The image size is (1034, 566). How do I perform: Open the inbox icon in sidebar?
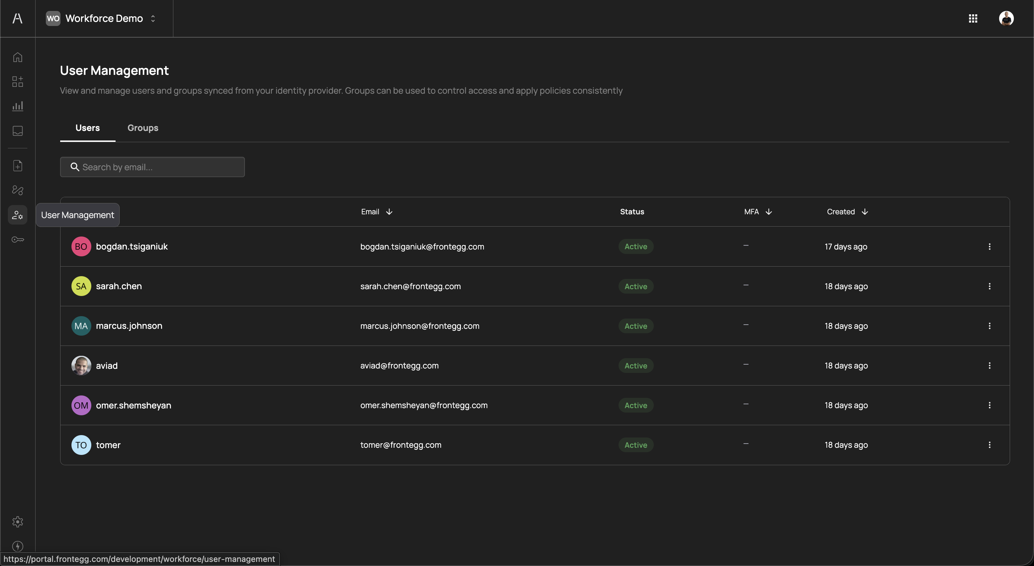18,131
